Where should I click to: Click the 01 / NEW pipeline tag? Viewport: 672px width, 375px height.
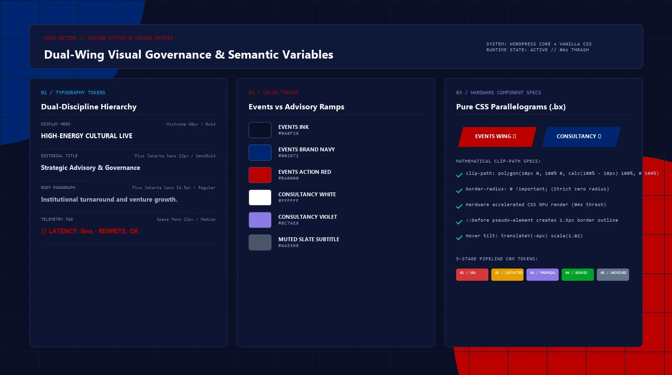pyautogui.click(x=472, y=274)
